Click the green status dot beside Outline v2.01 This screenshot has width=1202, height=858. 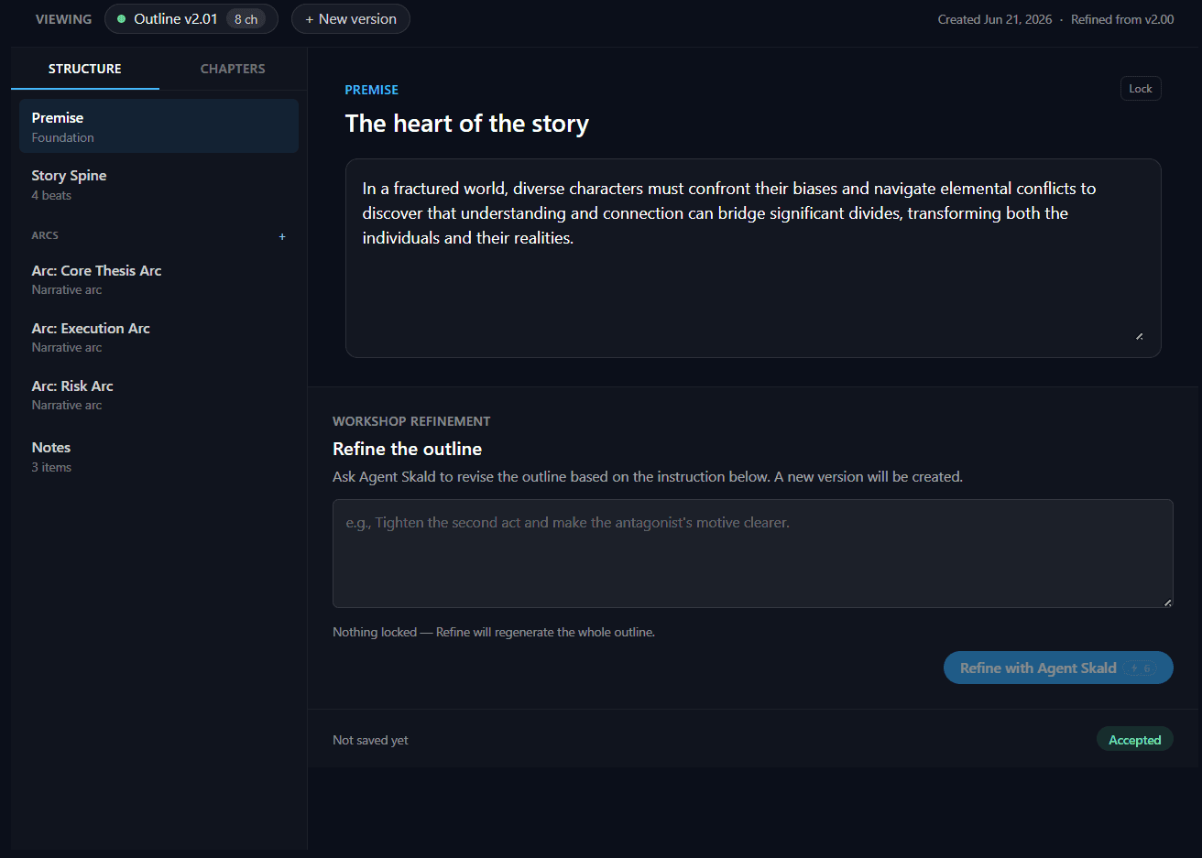click(121, 19)
